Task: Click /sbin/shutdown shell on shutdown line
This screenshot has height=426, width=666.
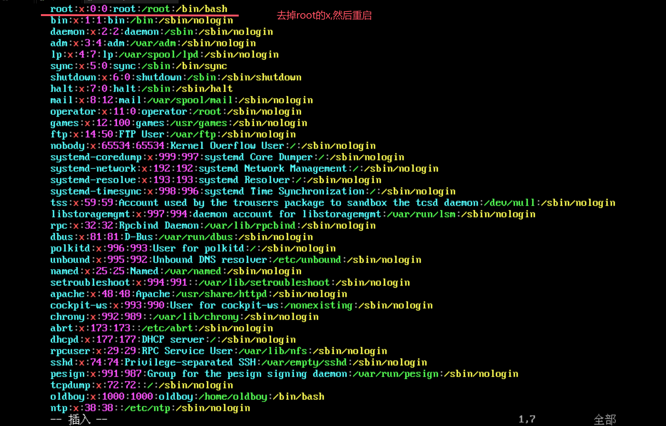Action: (261, 77)
